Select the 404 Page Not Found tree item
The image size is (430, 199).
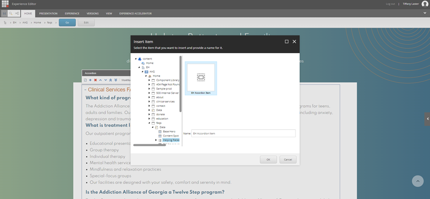(x=168, y=85)
